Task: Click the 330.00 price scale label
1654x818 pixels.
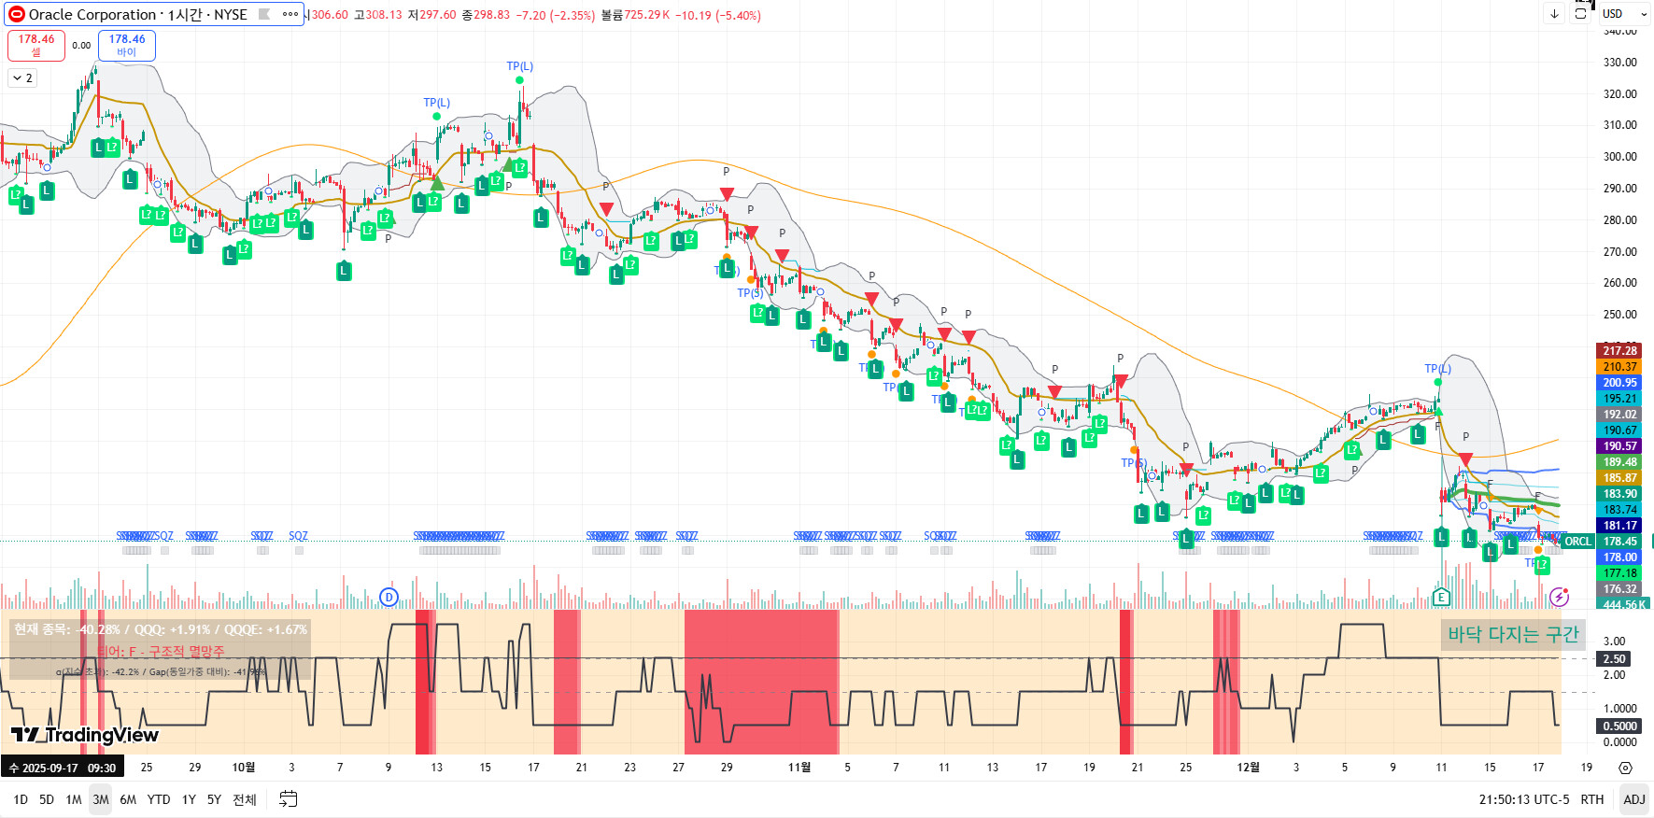Action: [x=1620, y=63]
